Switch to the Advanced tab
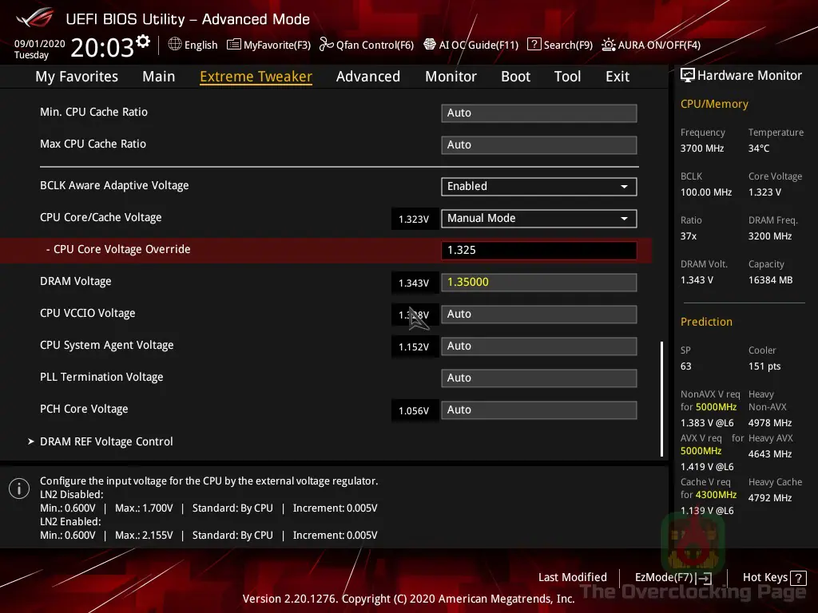 click(x=367, y=77)
